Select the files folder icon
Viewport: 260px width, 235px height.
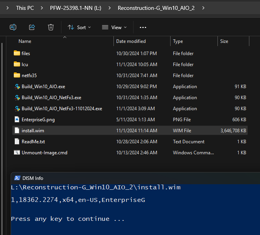[17, 53]
